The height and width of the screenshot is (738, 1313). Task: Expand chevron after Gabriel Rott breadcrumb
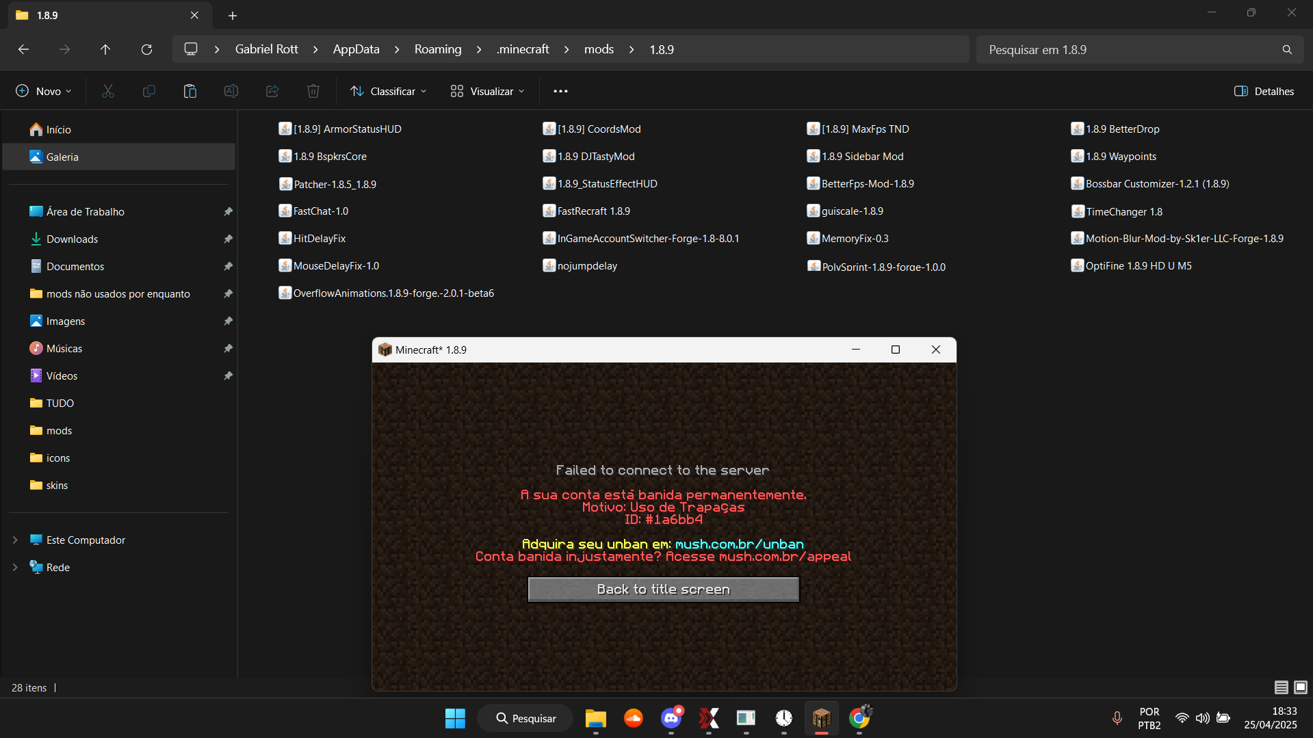(x=315, y=49)
